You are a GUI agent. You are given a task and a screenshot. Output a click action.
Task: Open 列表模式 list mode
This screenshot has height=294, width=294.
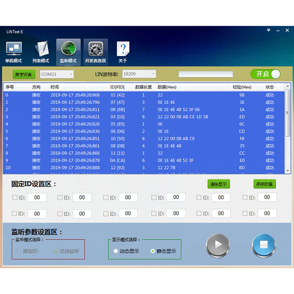[41, 52]
